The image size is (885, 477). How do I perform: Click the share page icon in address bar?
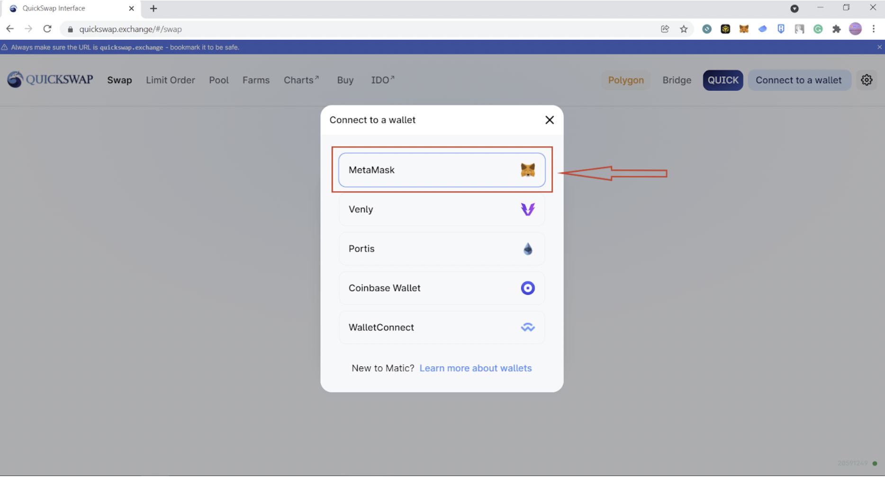pos(665,29)
